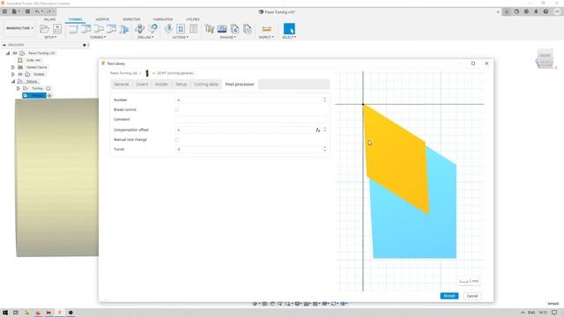Click the Measure icon in Inspect
The image size is (564, 317).
click(x=266, y=29)
